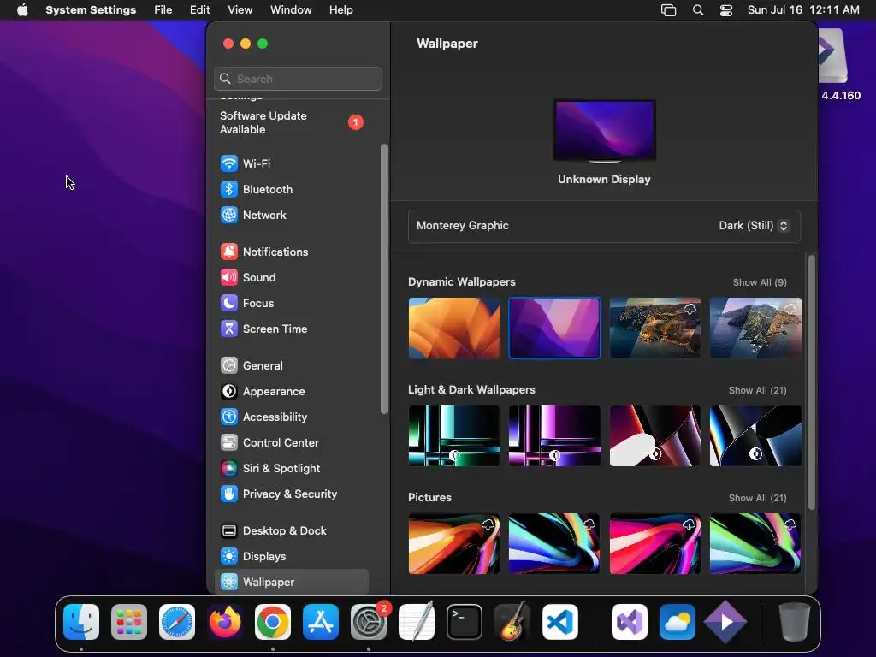Select the orange Ventura dynamic wallpaper
Viewport: 876px width, 657px height.
click(x=454, y=328)
